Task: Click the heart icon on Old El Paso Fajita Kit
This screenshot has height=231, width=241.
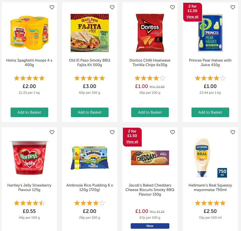Action: click(112, 7)
